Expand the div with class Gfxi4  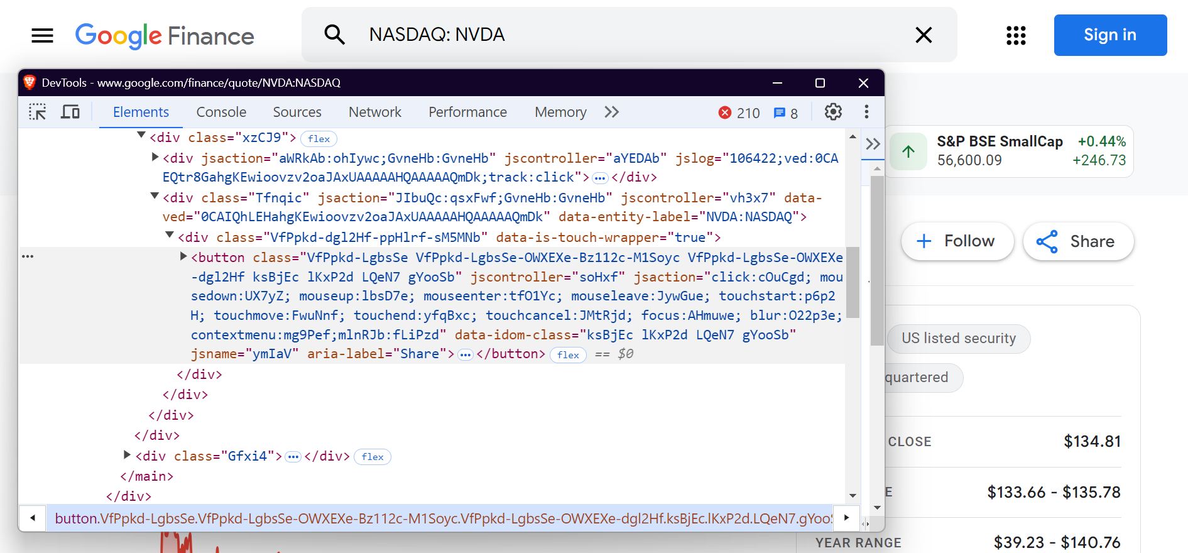[x=127, y=454]
